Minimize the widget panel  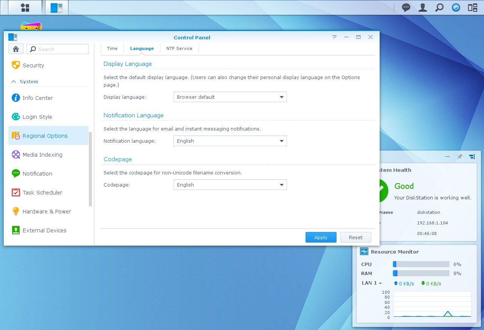coord(448,156)
